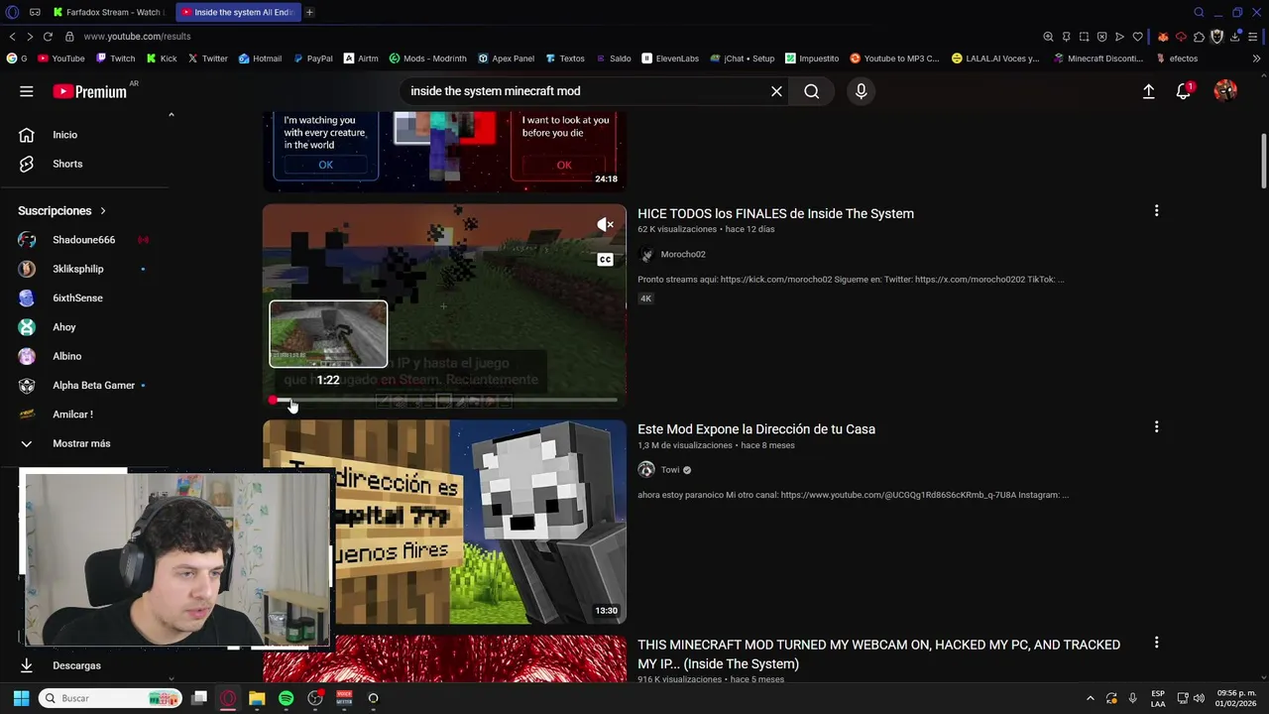The height and width of the screenshot is (714, 1269).
Task: Select the Inside the system All Endings tab
Action: tap(237, 12)
